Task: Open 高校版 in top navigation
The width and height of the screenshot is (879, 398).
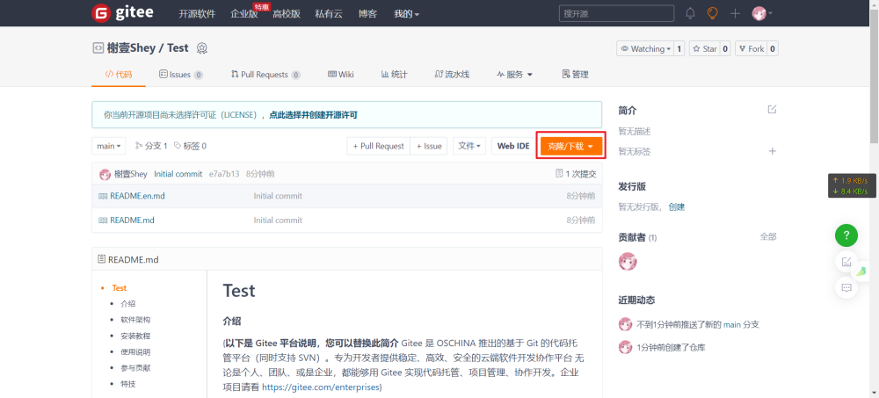Action: click(287, 14)
